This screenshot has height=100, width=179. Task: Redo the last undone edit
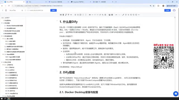click(119, 15)
